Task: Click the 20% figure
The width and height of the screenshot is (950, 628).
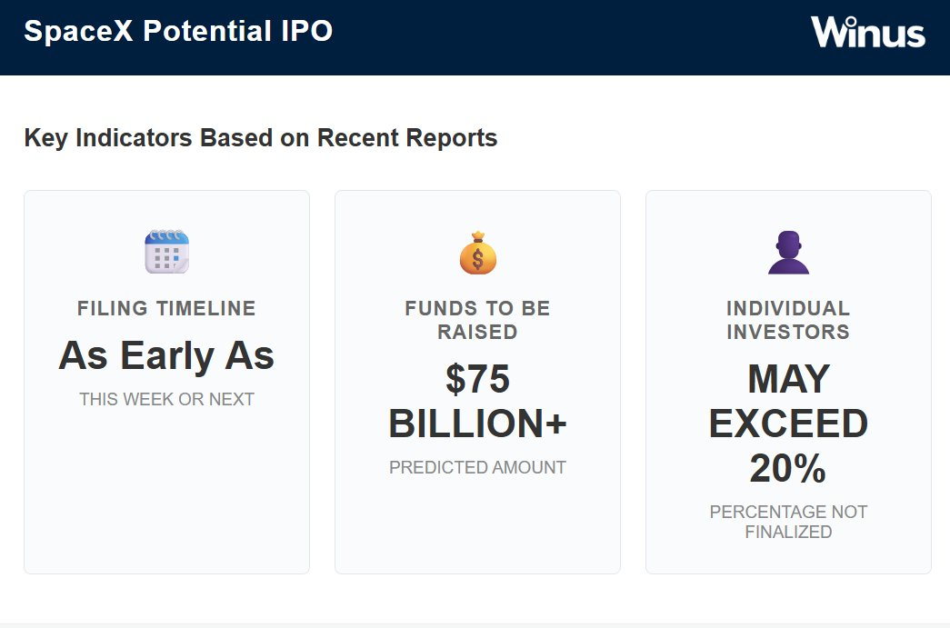Action: tap(788, 469)
